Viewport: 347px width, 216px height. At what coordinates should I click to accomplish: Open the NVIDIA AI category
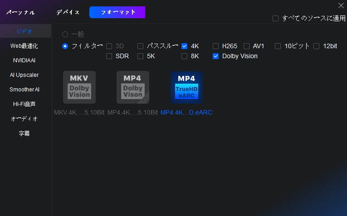pos(24,60)
